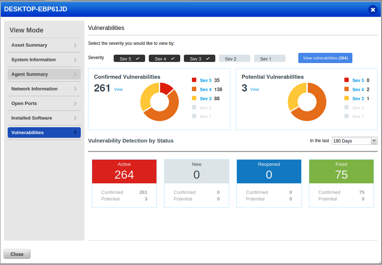Open the Asset Summary view
This screenshot has height=265, width=382.
[x=44, y=45]
